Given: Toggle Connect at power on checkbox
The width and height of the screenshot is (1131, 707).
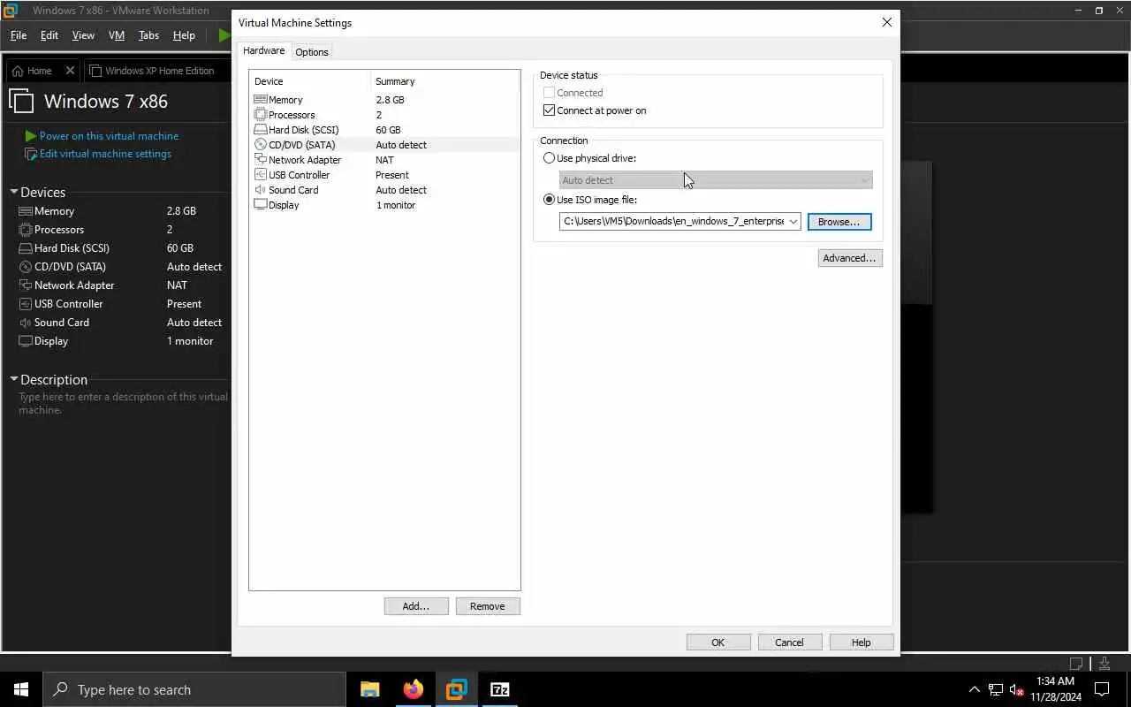Looking at the screenshot, I should pos(550,110).
